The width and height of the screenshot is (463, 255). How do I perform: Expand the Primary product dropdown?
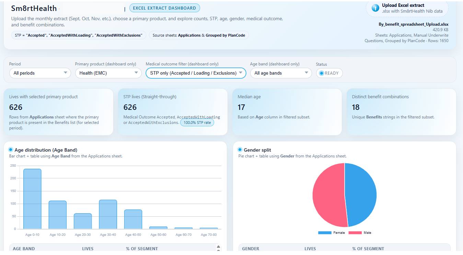108,73
